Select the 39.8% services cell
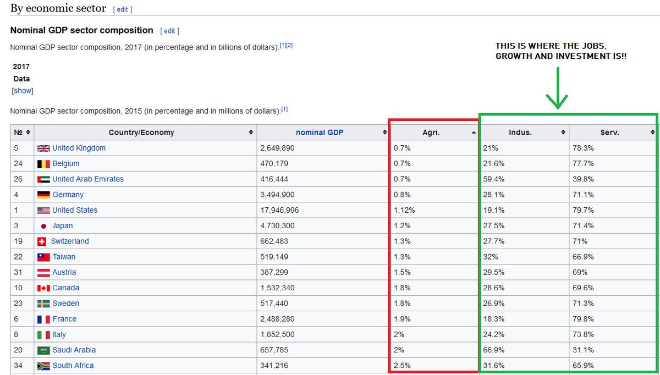The width and height of the screenshot is (660, 375). tap(613, 179)
